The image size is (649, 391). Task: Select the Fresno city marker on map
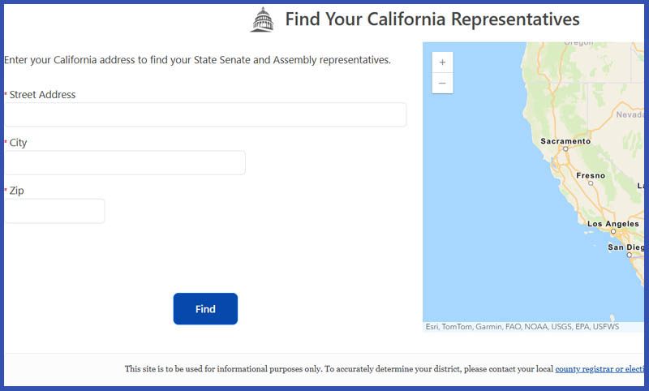coord(591,183)
